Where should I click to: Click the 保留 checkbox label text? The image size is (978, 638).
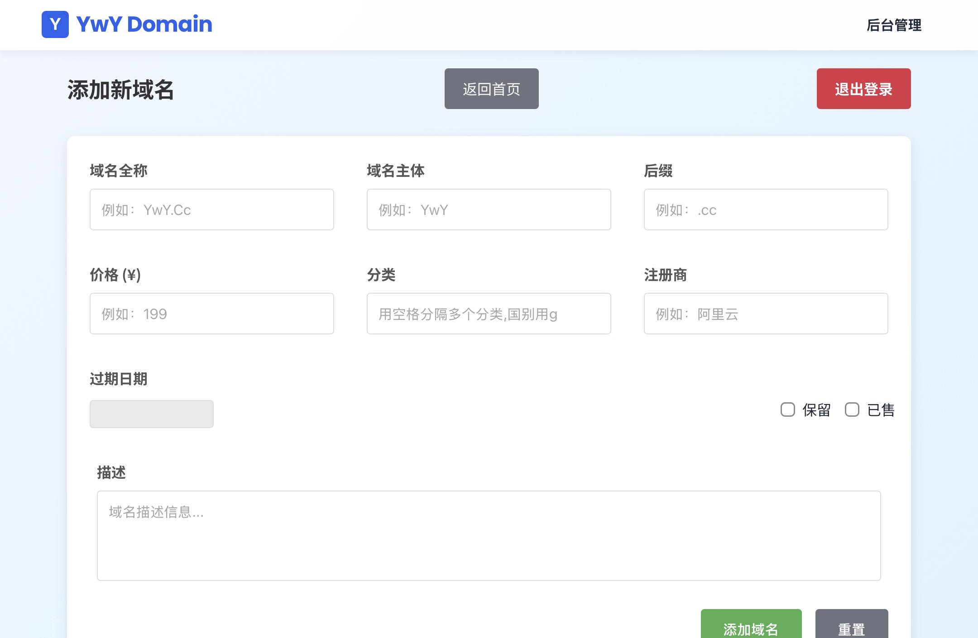tap(816, 410)
